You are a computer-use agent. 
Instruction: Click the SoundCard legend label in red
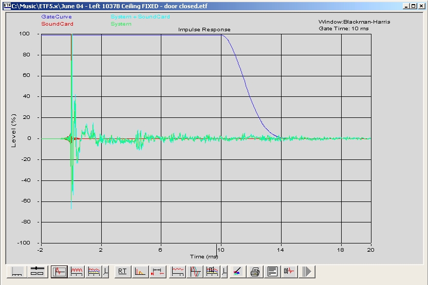(x=57, y=24)
